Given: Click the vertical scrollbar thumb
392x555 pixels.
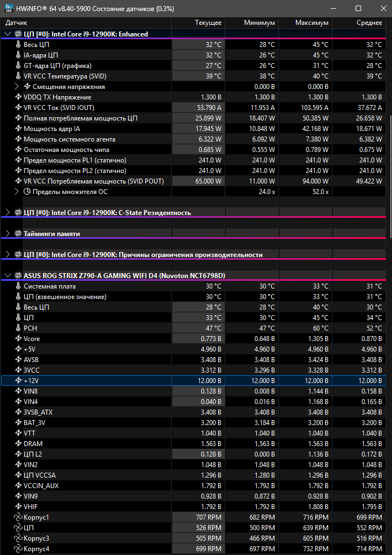Looking at the screenshot, I should 390,177.
